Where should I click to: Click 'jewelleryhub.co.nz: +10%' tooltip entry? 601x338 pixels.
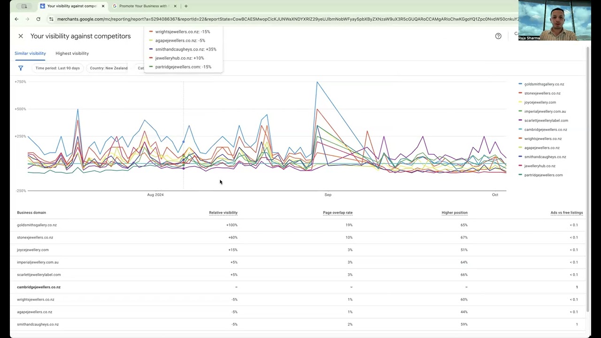(x=177, y=58)
